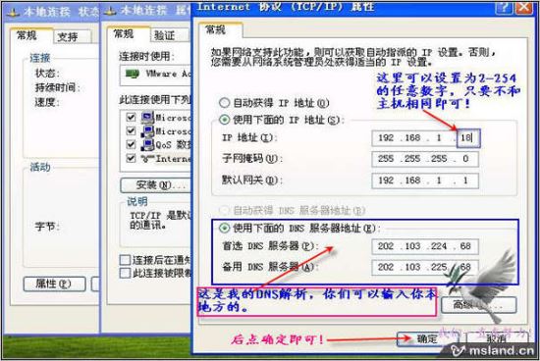Toggle QoS 数据包 component checkbox
Screen dimensions: 540x361
coord(131,144)
